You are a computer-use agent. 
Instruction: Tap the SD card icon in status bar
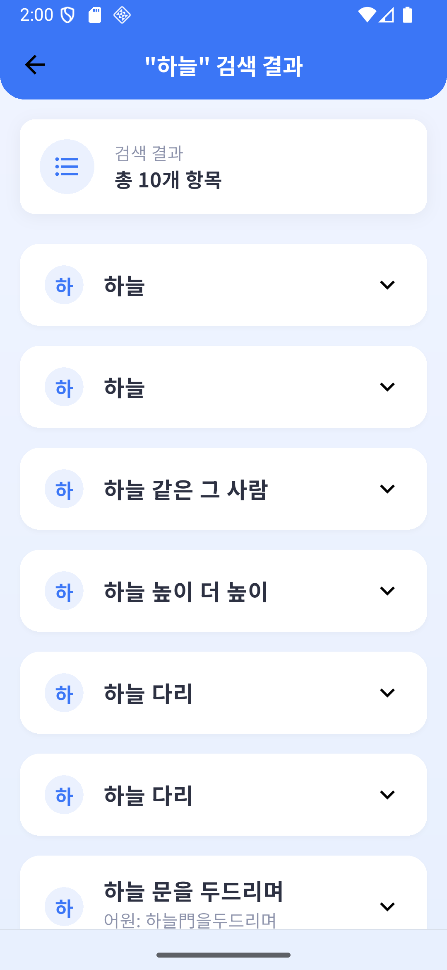pyautogui.click(x=95, y=15)
